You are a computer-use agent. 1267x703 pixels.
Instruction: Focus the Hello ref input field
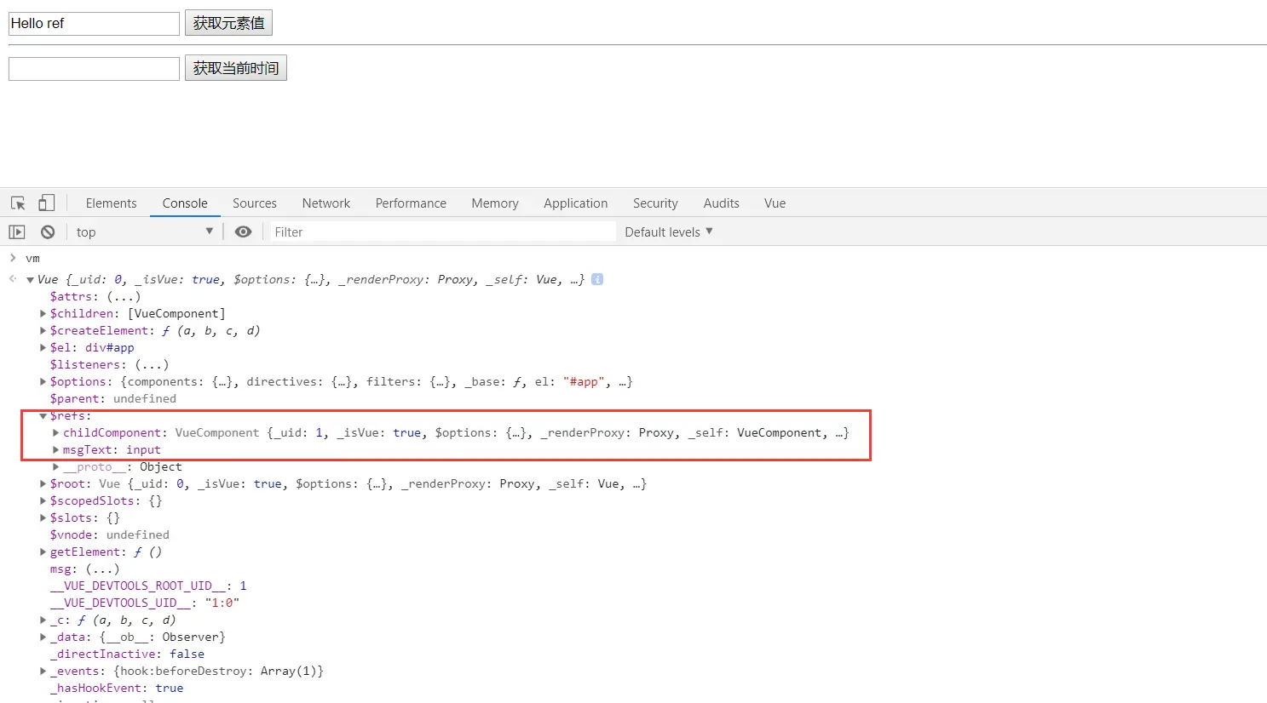tap(94, 23)
